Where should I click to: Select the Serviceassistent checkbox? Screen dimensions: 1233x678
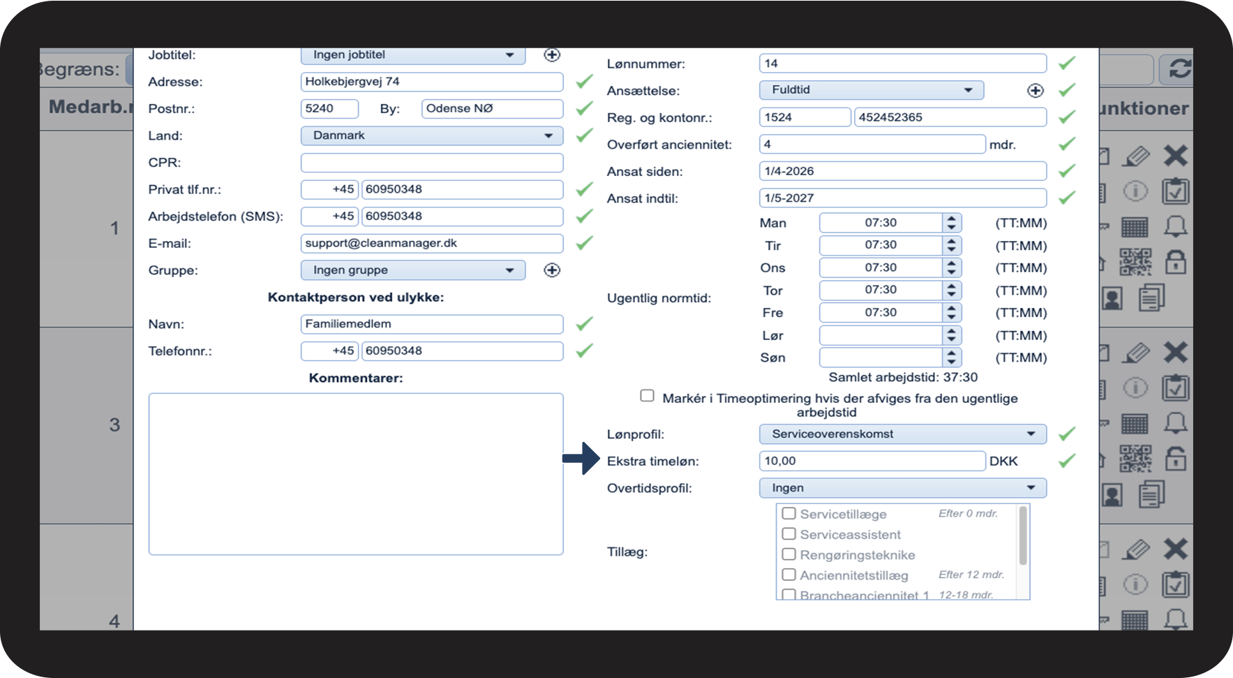789,533
